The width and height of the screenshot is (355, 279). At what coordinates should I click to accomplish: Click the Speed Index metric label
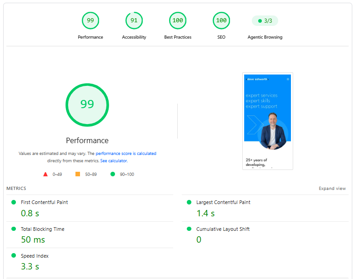coord(35,256)
